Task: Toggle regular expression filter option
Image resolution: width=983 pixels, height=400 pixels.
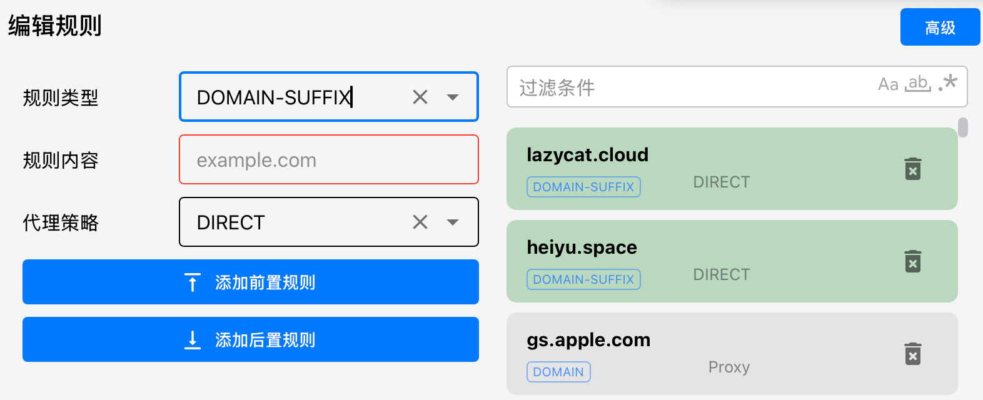Action: point(948,83)
